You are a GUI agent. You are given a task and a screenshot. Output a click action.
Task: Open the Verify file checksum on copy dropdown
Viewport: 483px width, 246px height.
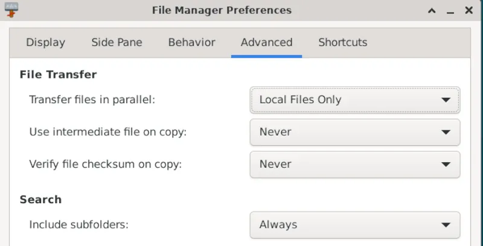tap(354, 164)
